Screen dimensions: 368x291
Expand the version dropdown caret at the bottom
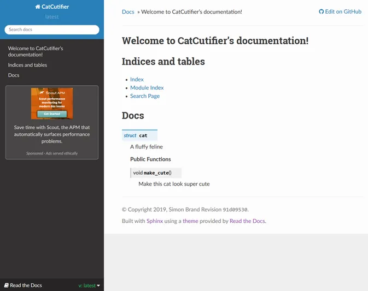tap(98, 286)
